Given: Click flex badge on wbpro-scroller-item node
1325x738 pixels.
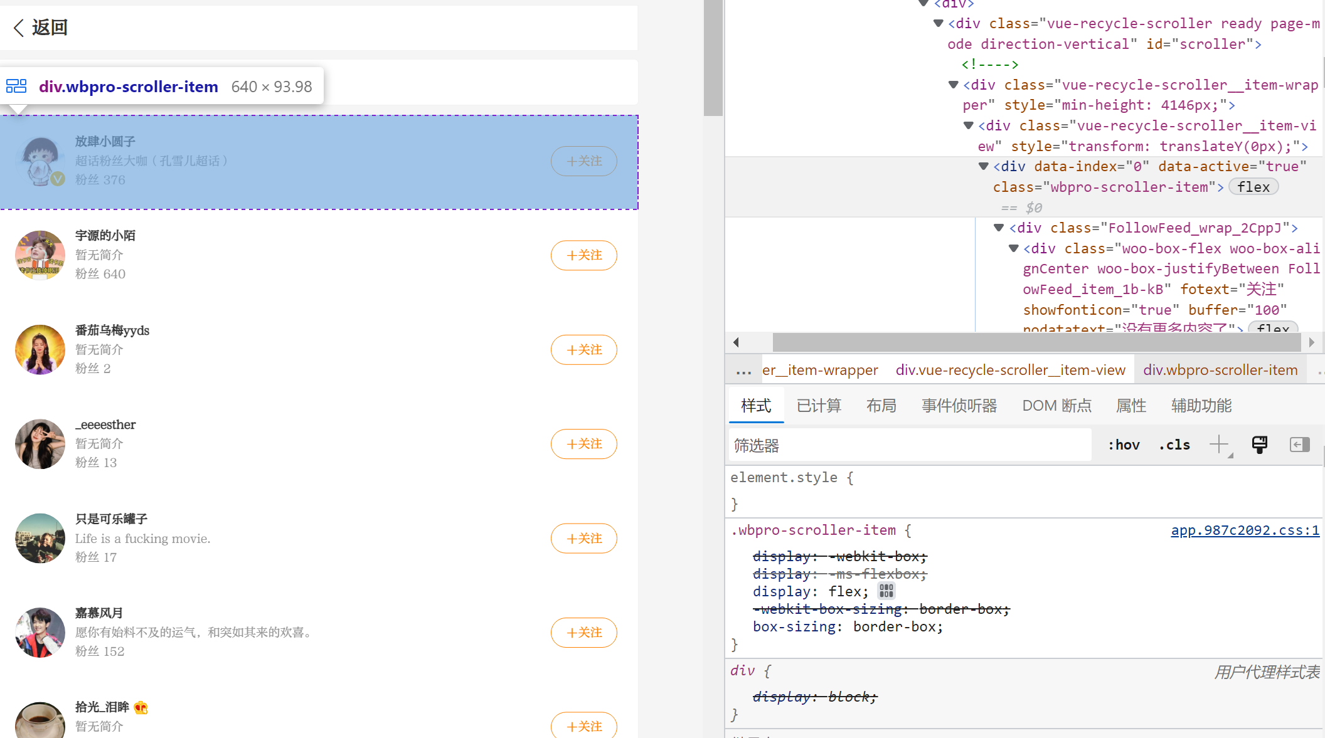Looking at the screenshot, I should [1253, 187].
